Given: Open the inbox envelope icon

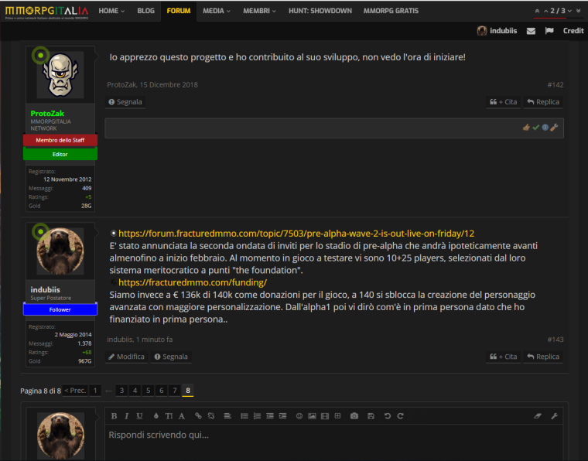Looking at the screenshot, I should [531, 31].
